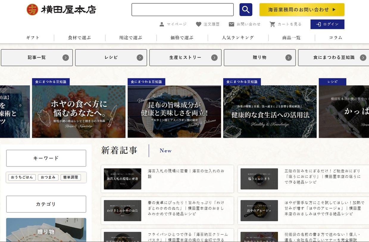Click the お問い合わせ envelope icon

tap(231, 24)
